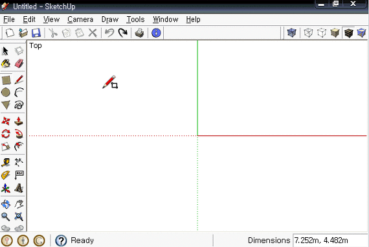Viewport: 369px width, 247px height.
Task: Open the Tools menu
Action: coord(135,19)
